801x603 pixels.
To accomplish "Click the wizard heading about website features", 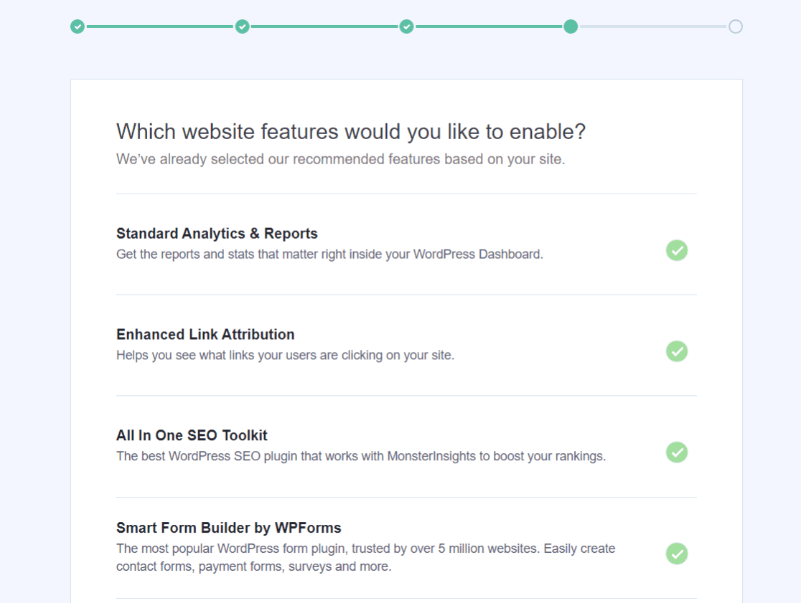I will pyautogui.click(x=351, y=132).
